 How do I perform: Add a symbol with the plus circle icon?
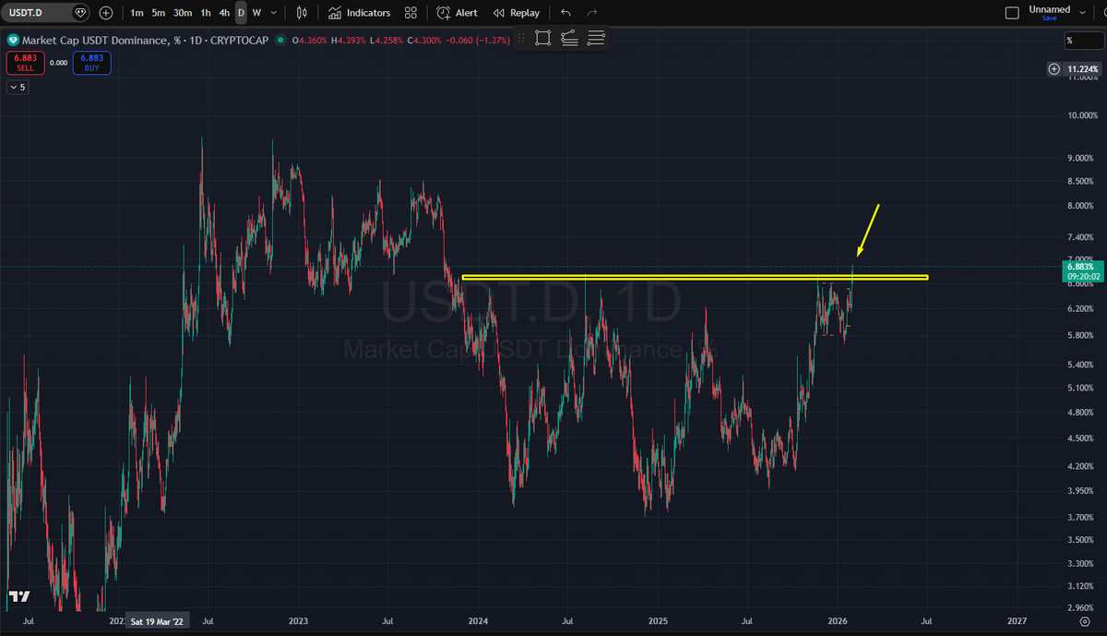coord(106,13)
